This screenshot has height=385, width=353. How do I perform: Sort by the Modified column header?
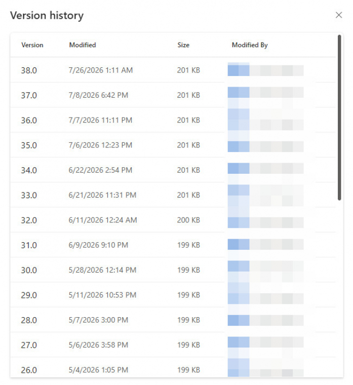click(x=83, y=45)
